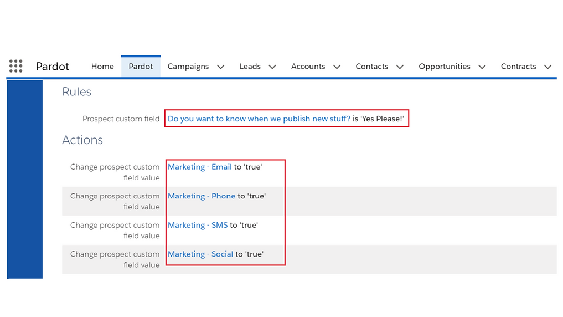Screen dimensions: 563x317
Task: Expand the Opportunities dropdown chevron
Action: (x=482, y=67)
